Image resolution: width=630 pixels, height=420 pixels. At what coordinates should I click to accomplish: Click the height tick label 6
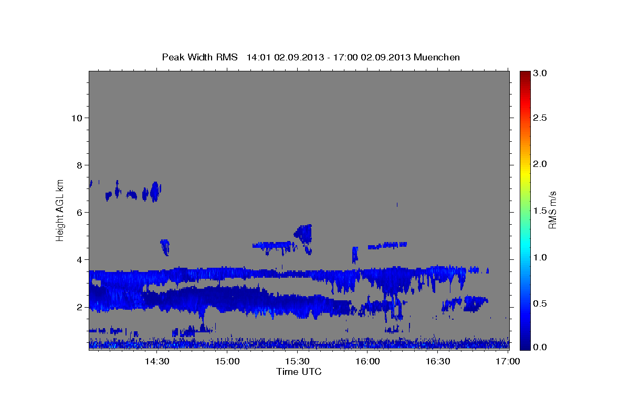[79, 212]
